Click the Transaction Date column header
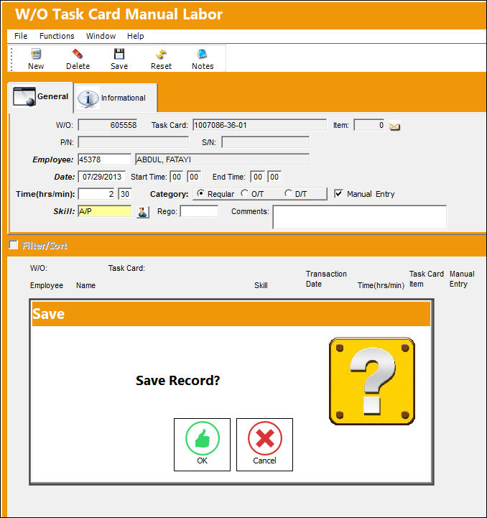Screen dimensions: 487x518 [x=326, y=279]
